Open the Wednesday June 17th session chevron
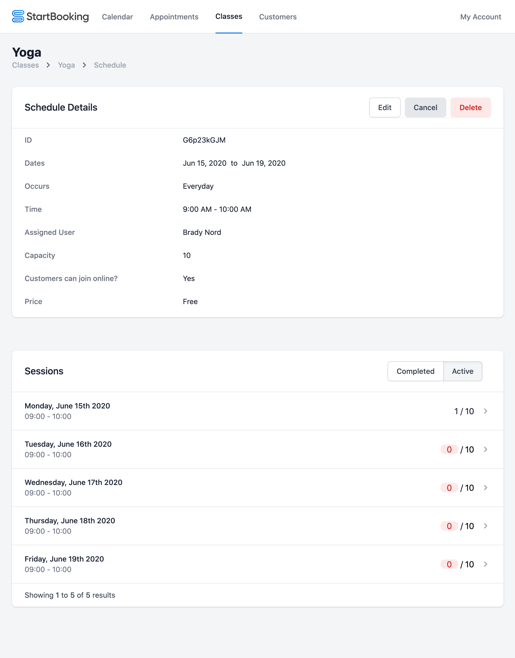The image size is (515, 658). pos(485,488)
